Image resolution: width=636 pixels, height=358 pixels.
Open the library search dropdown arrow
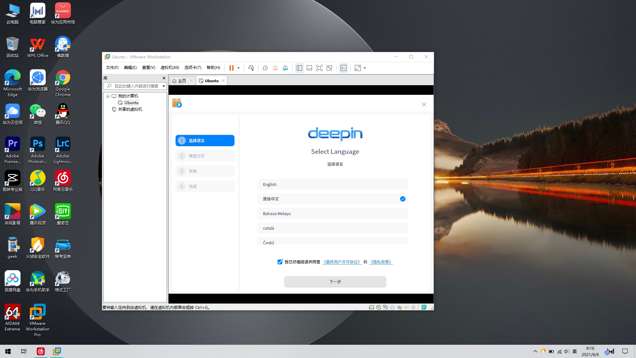(x=164, y=86)
